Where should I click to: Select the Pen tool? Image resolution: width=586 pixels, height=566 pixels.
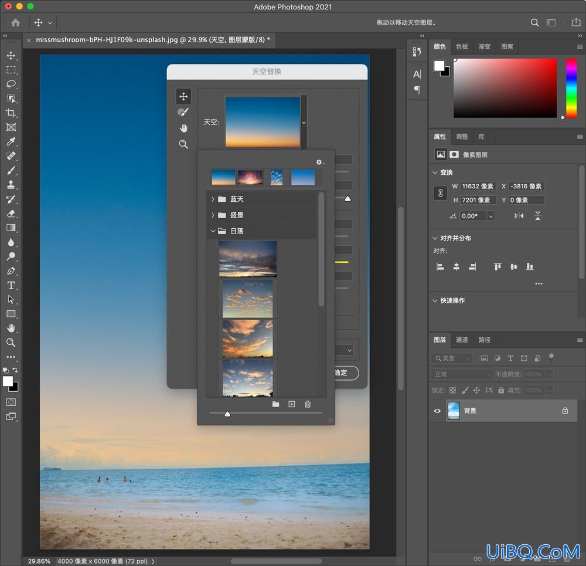point(11,271)
